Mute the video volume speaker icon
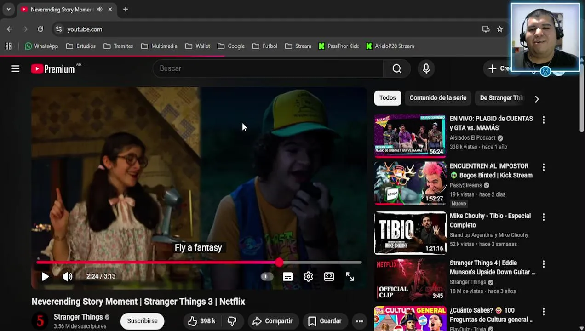The image size is (585, 331). point(68,276)
